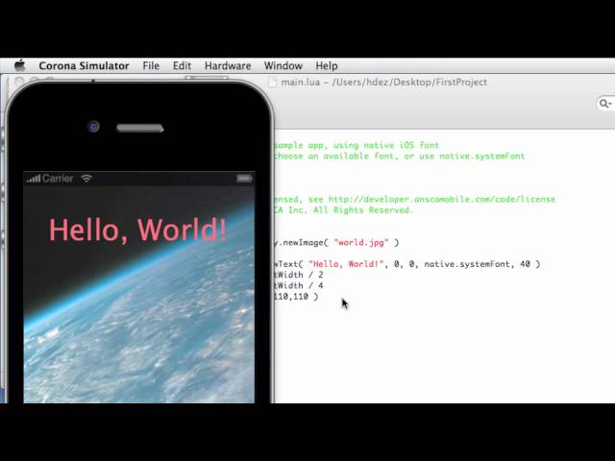Click the 'Width / 2' code line
Image resolution: width=615 pixels, height=461 pixels.
tap(299, 275)
